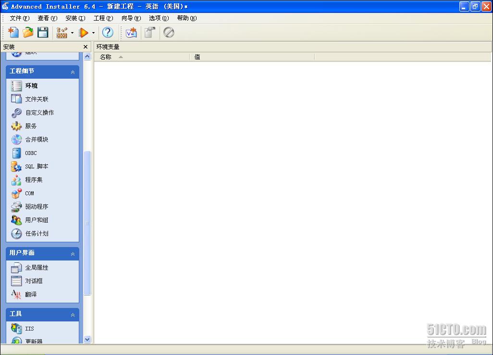Viewport: 493px width, 355px height.
Task: Select the 自定义操作 icon in sidebar
Action: 17,112
